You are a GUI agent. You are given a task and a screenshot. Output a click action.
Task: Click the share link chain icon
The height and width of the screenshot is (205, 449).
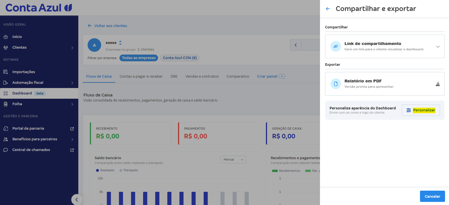[335, 46]
